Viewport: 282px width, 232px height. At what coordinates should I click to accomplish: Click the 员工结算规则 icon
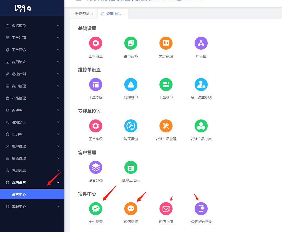[x=201, y=85]
